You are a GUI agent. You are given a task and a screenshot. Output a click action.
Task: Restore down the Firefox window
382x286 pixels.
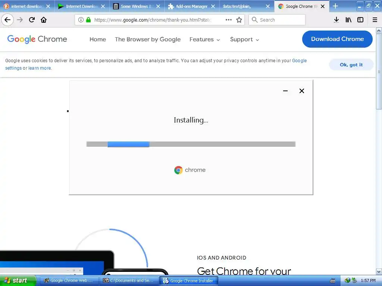pos(369,6)
